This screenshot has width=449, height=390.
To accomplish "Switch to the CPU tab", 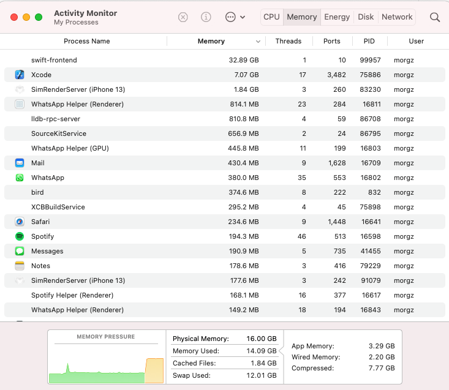I will click(x=271, y=17).
